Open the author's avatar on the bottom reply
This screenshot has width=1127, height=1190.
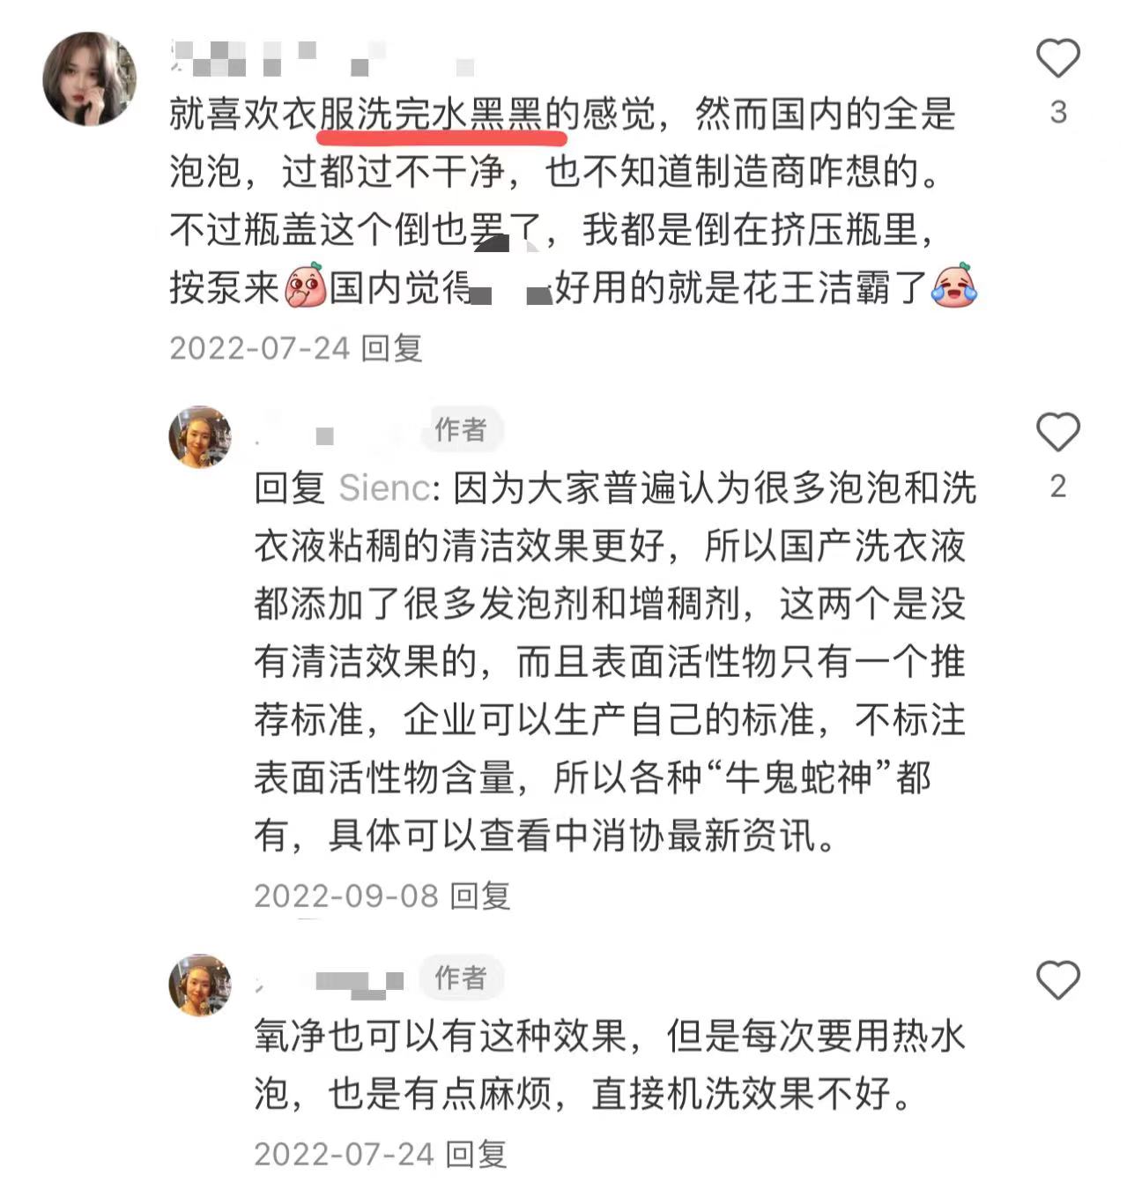[200, 985]
